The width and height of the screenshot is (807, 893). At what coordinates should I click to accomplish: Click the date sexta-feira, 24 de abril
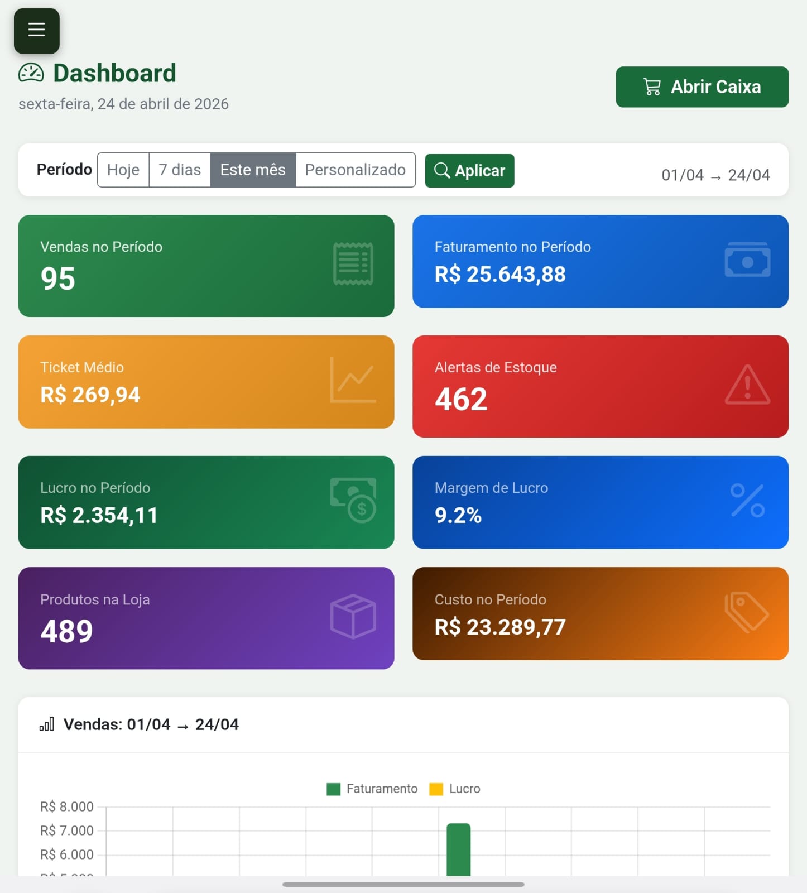click(123, 104)
